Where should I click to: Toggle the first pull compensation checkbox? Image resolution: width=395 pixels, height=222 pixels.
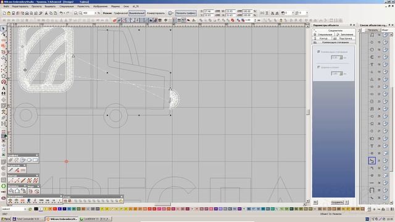coord(318,52)
